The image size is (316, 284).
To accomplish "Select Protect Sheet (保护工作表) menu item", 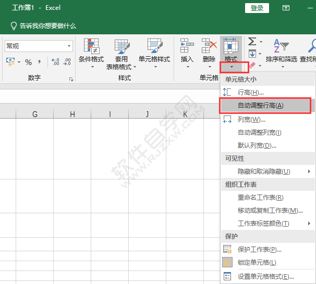I will coord(268,250).
